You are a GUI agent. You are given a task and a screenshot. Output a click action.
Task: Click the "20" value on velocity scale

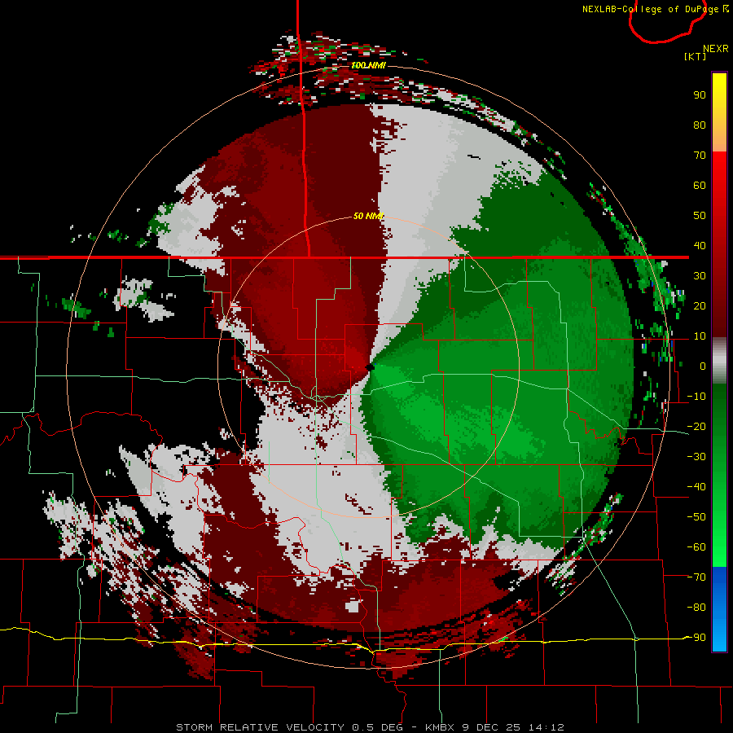[x=700, y=305]
